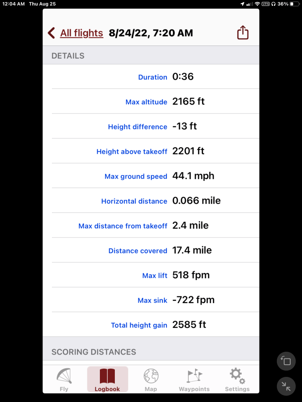
Task: Tap the back chevron arrow
Action: point(52,33)
